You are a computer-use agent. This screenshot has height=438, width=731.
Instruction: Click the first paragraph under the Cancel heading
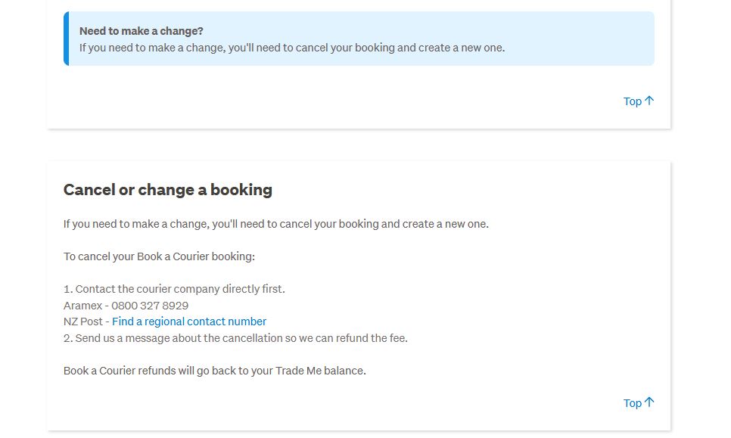click(x=275, y=224)
